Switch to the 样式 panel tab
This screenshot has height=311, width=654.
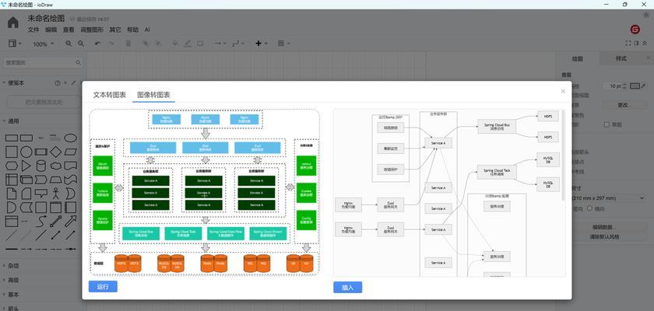pyautogui.click(x=621, y=59)
